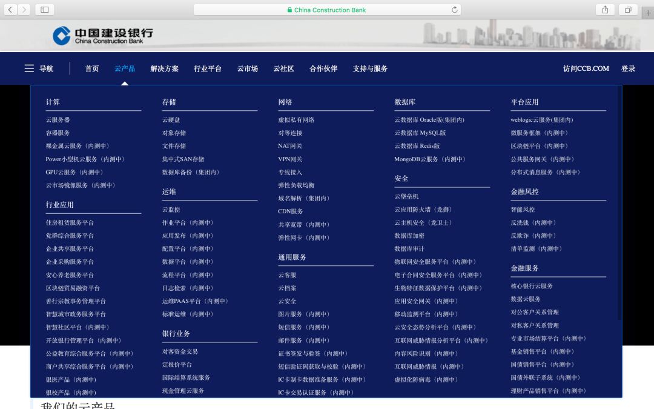Open the 合作伙伴 nav item
654x409 pixels.
click(x=323, y=68)
